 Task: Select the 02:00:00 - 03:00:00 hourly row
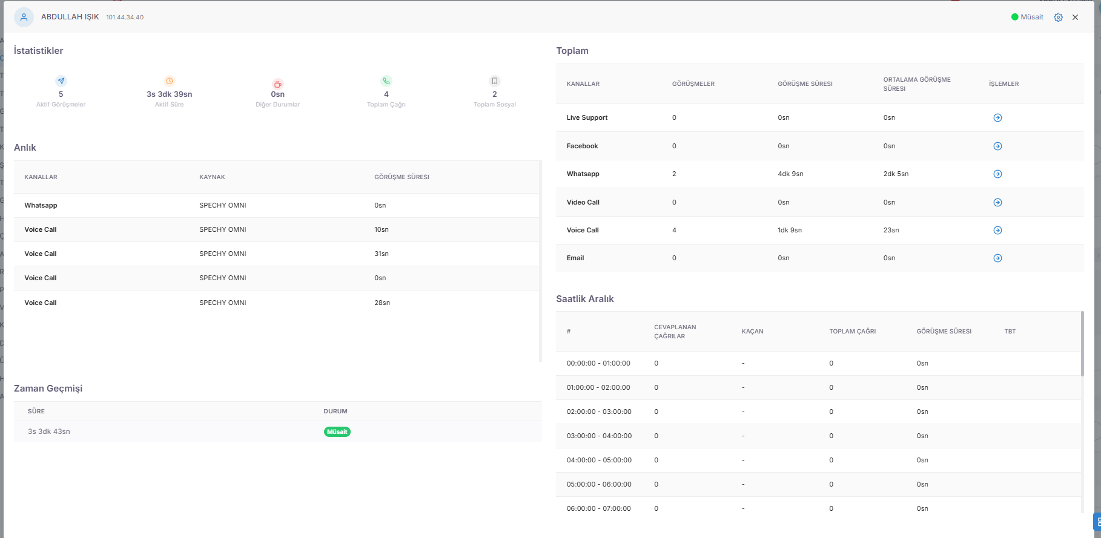pyautogui.click(x=818, y=412)
